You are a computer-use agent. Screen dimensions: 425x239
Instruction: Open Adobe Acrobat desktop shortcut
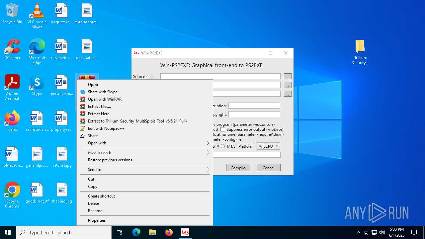point(12,88)
